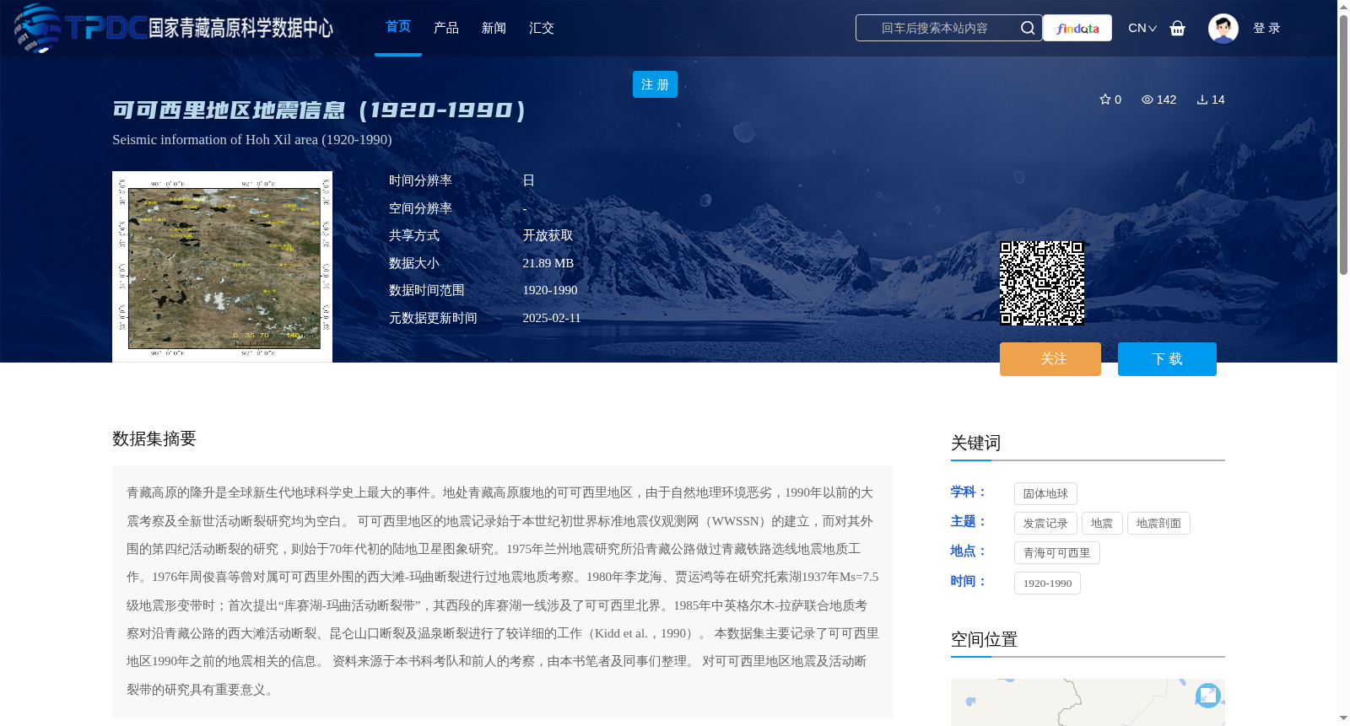Select the 首页 nav tab
This screenshot has height=726, width=1350.
point(398,27)
